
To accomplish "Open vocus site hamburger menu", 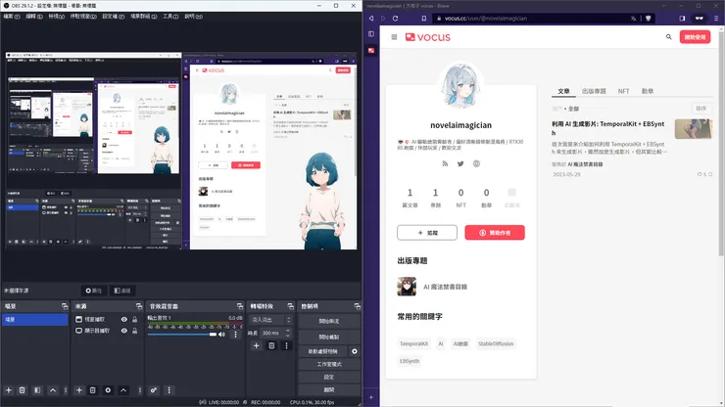I will click(394, 37).
